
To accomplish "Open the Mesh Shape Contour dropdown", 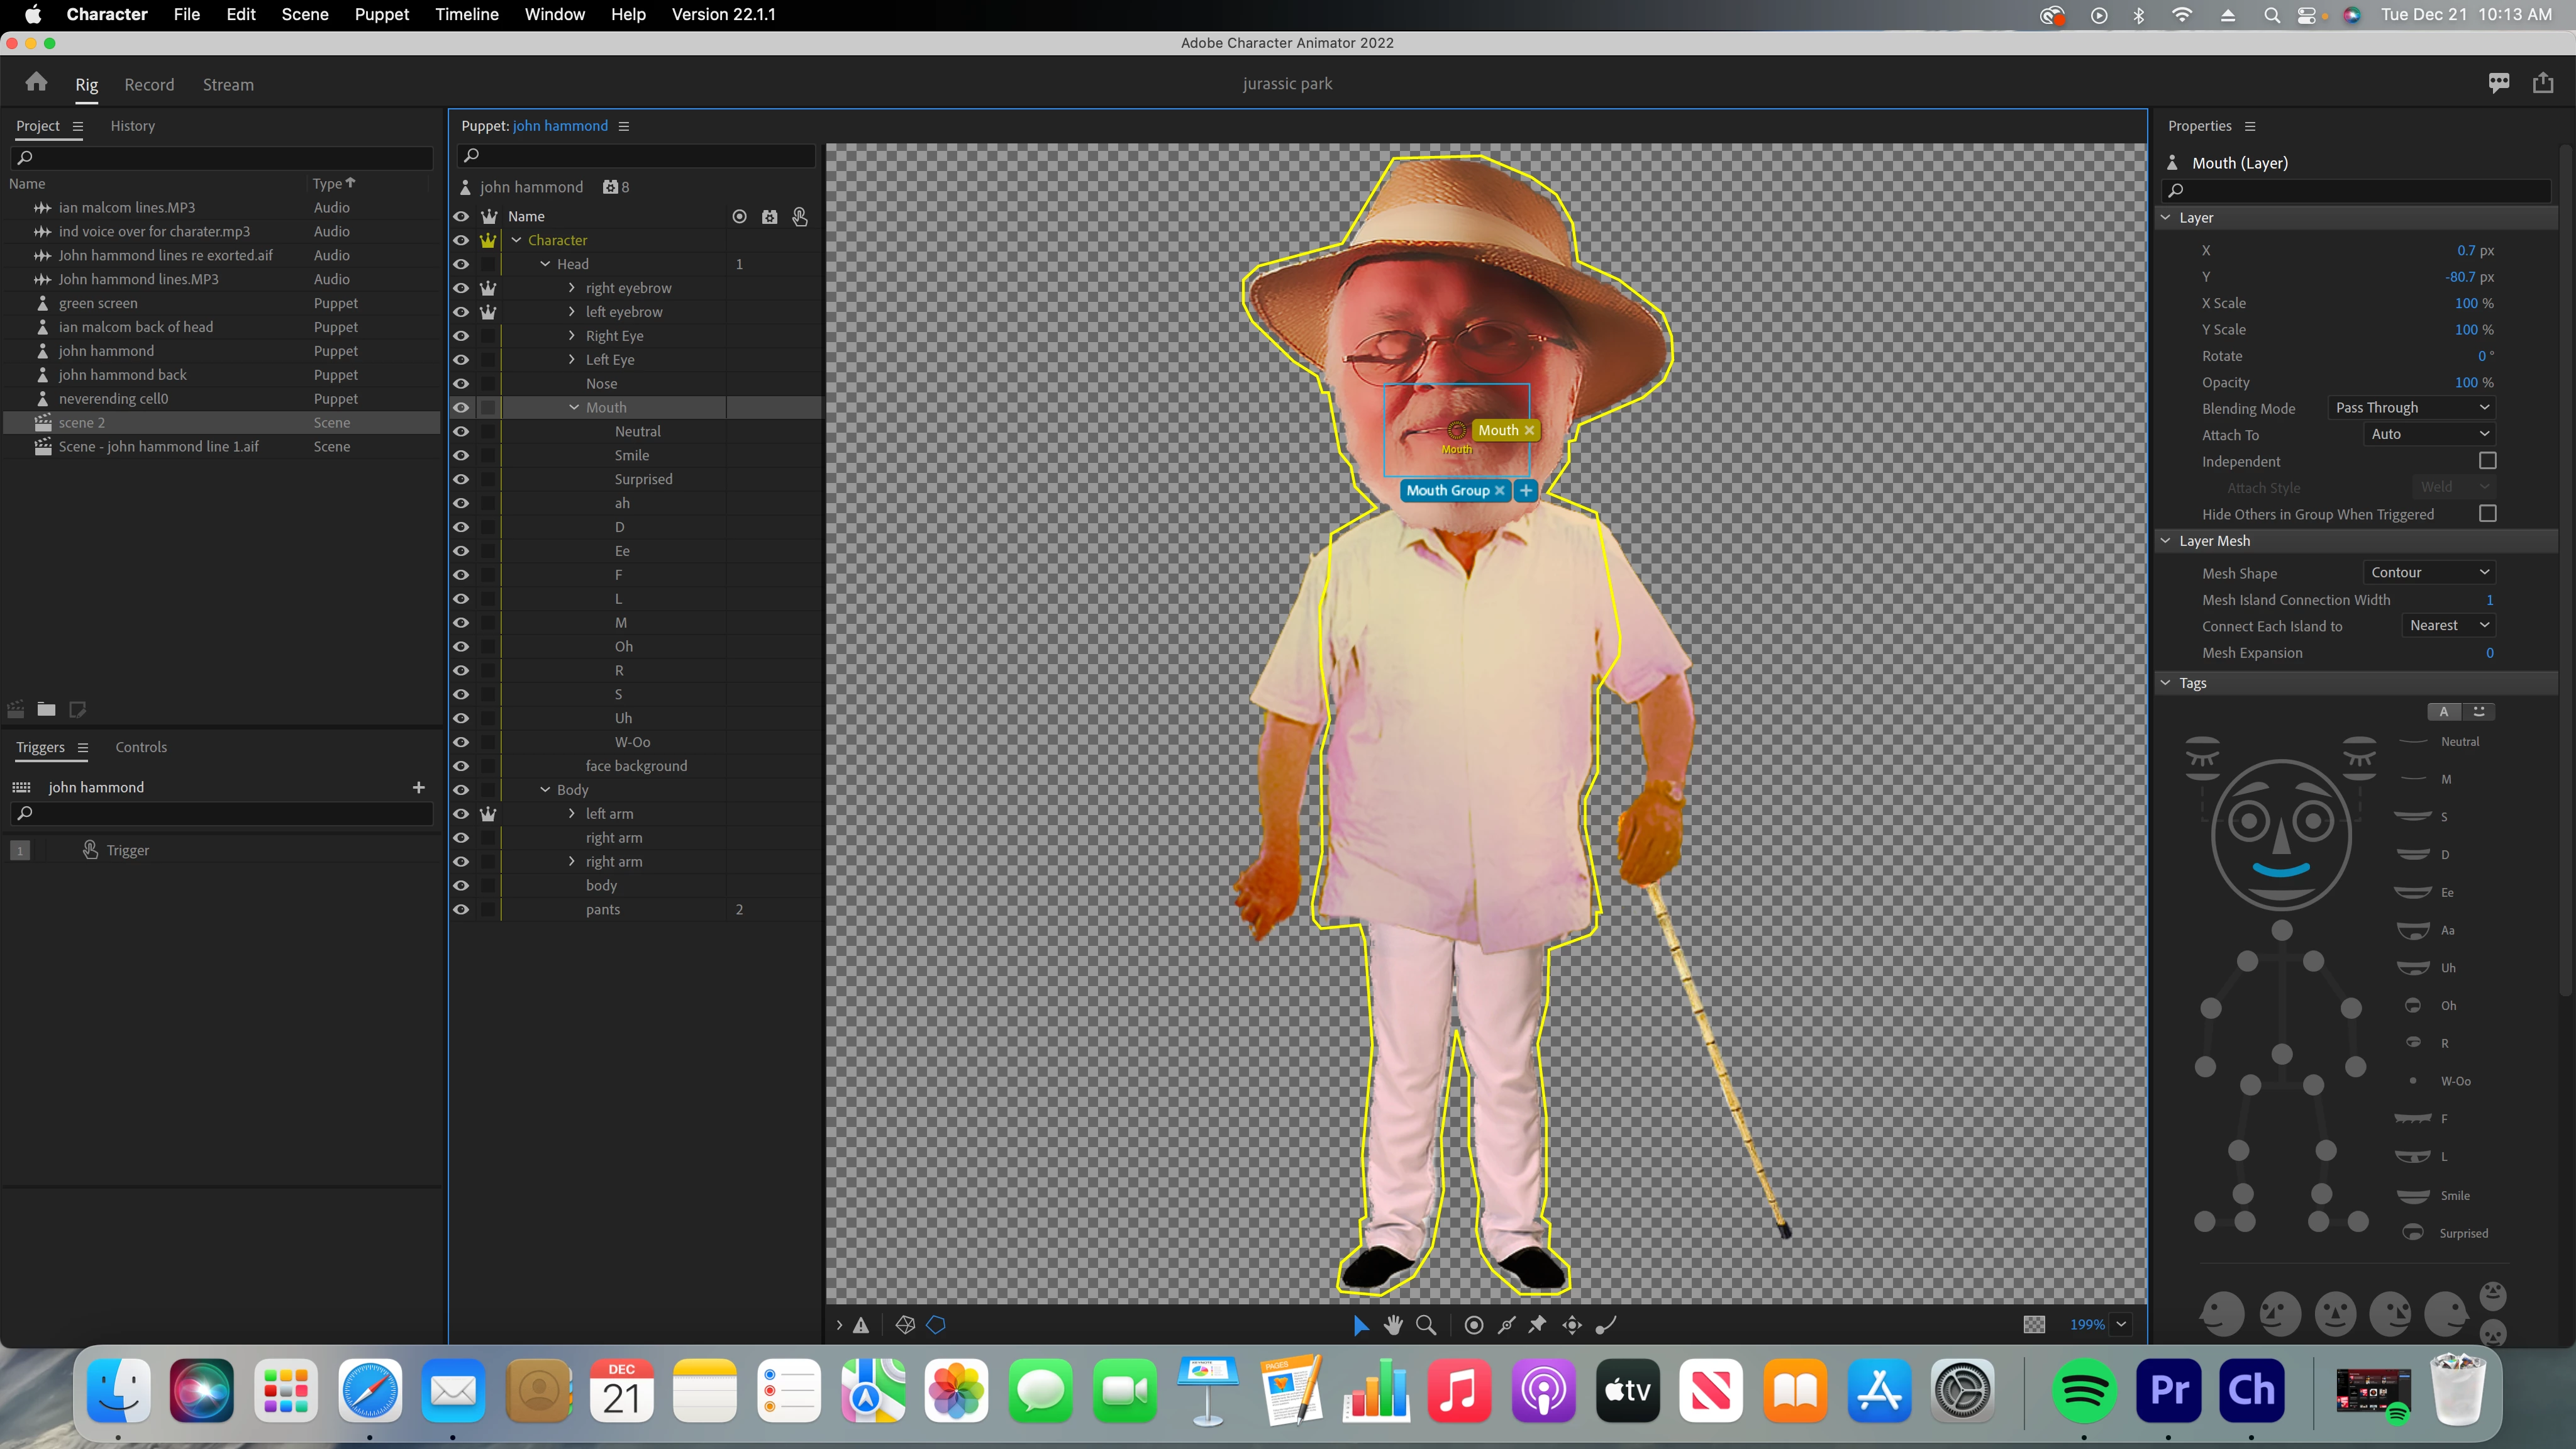I will point(2428,573).
